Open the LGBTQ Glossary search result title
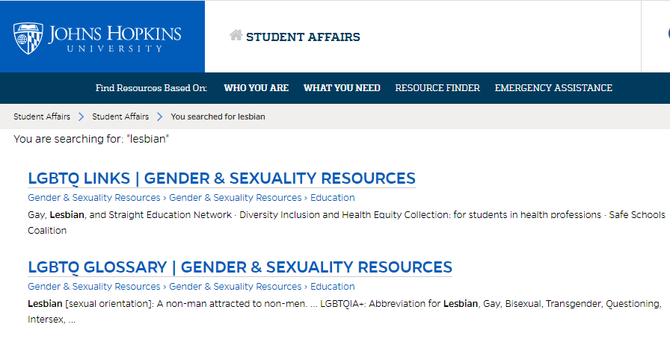The image size is (670, 339). (x=240, y=267)
